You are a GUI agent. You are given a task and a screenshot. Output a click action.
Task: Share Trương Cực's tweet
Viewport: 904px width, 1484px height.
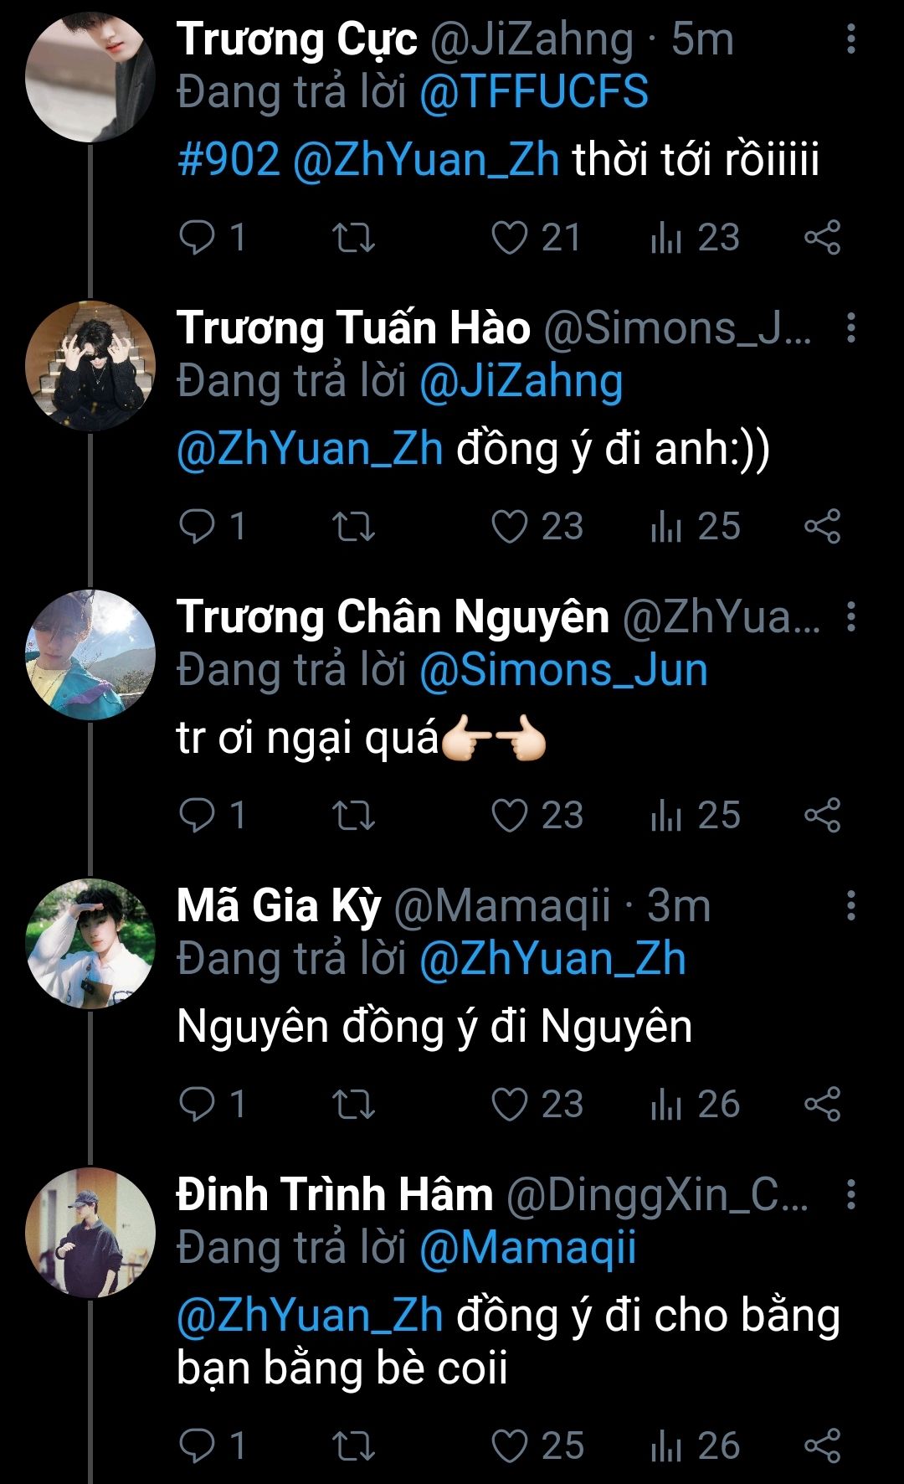pyautogui.click(x=822, y=238)
